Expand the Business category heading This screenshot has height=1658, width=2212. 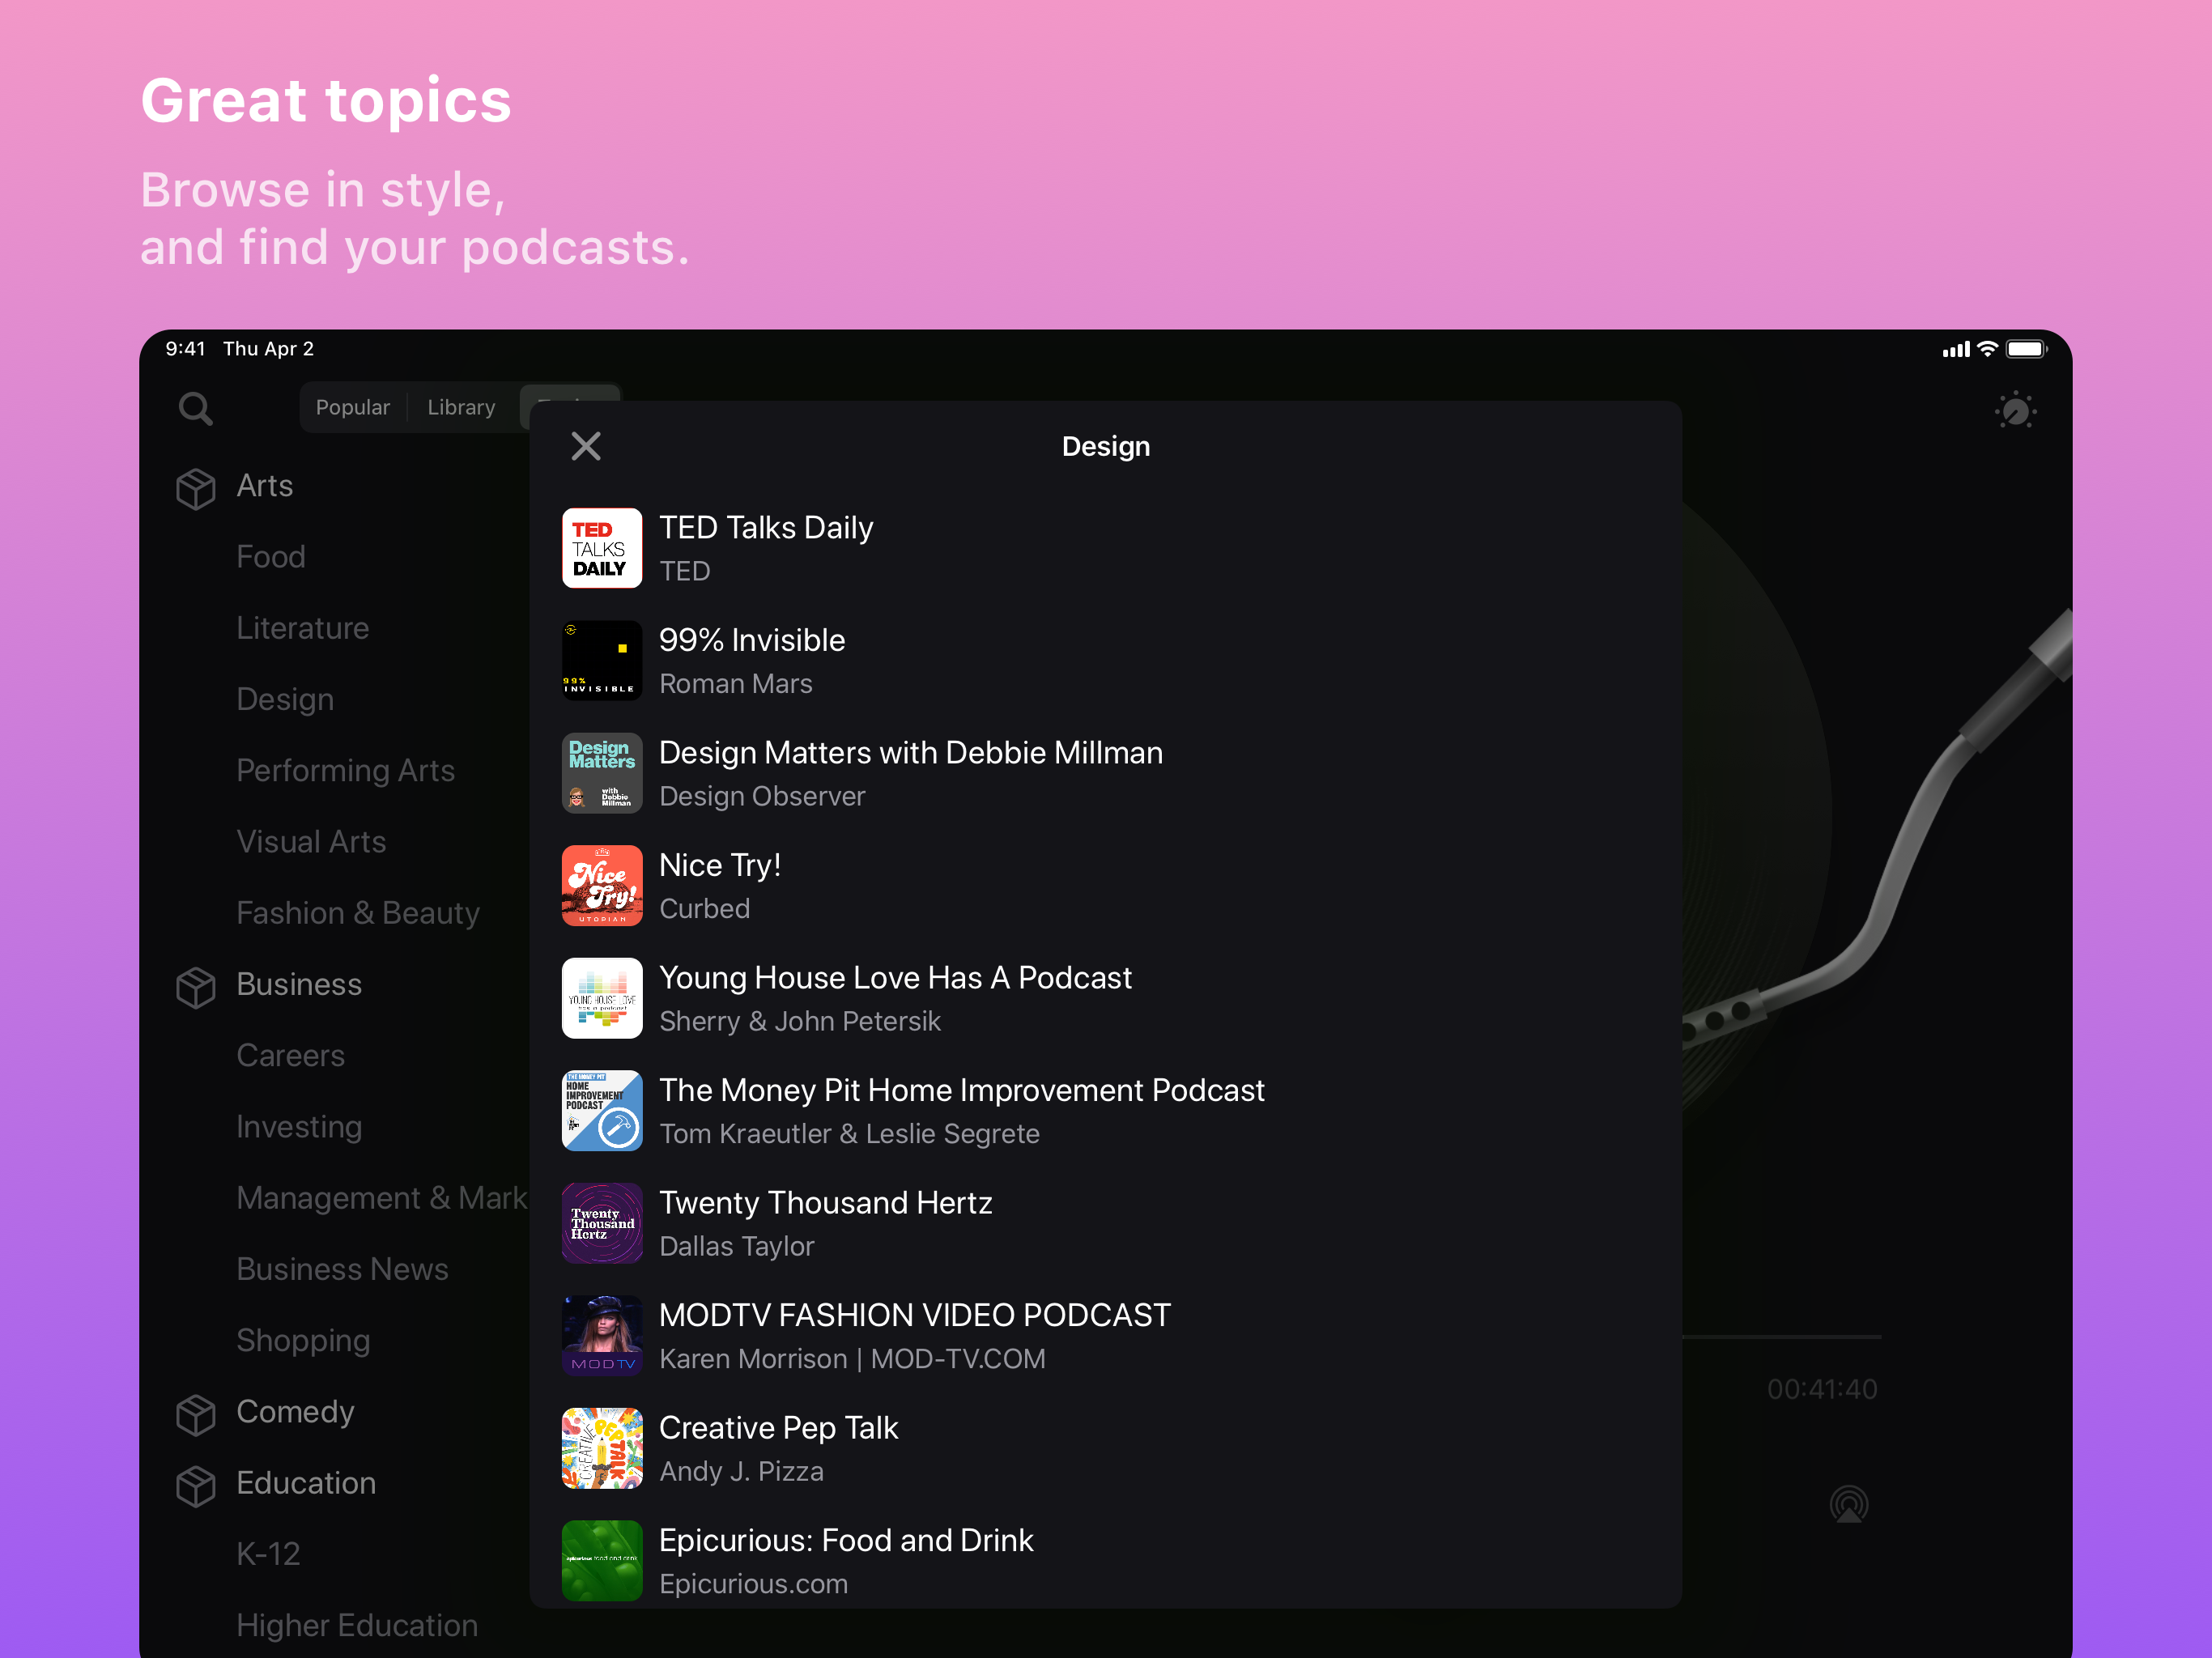click(x=299, y=984)
